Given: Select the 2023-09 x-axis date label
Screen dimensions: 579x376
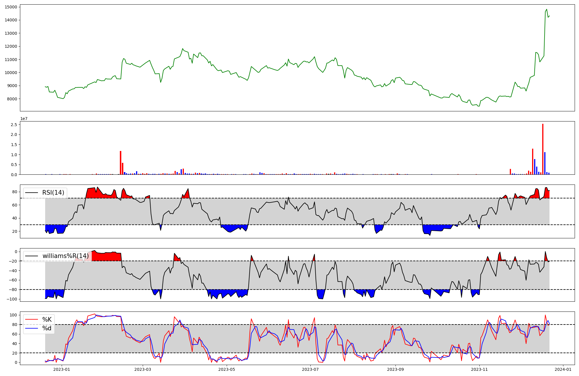Looking at the screenshot, I should pyautogui.click(x=395, y=369).
